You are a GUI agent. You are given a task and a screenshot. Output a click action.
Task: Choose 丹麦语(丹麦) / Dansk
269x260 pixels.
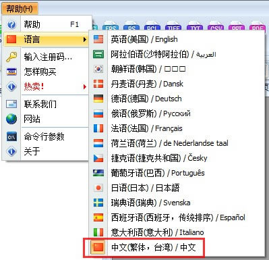tap(177, 84)
